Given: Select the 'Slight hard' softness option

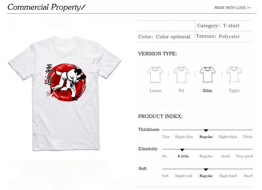Looking at the screenshot, I should [x=228, y=176].
